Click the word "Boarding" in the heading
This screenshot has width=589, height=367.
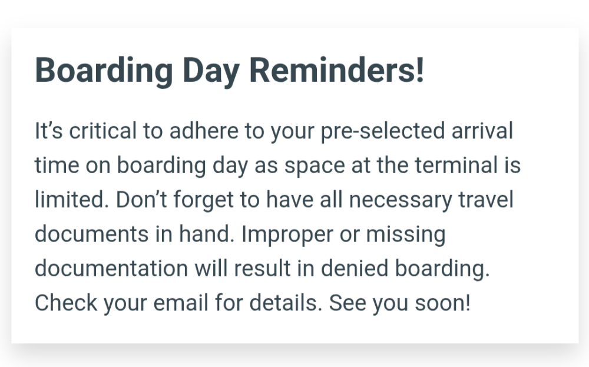coord(104,71)
